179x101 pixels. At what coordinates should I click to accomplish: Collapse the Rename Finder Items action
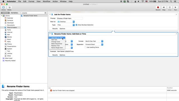coord(50,34)
